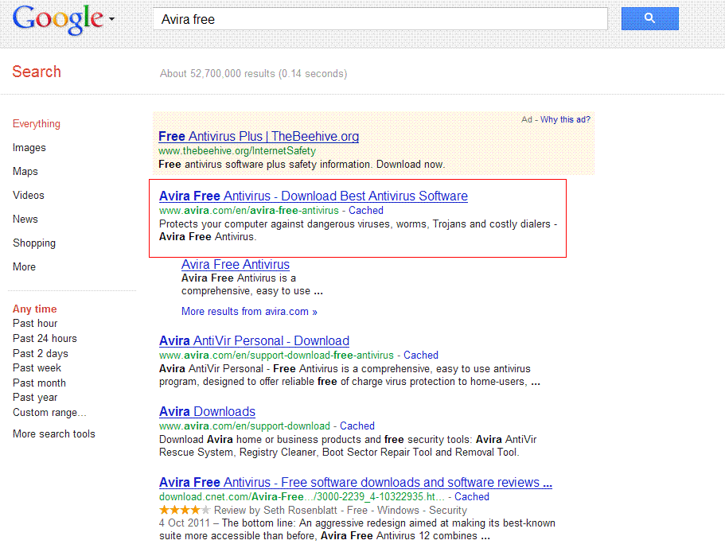This screenshot has width=725, height=548.
Task: Expand More search tools
Action: pos(54,434)
